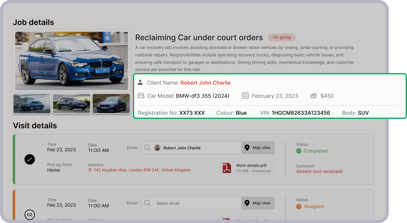Screen dimensions: 407x223
Task: Select the body type SUV
Action: coord(363,113)
